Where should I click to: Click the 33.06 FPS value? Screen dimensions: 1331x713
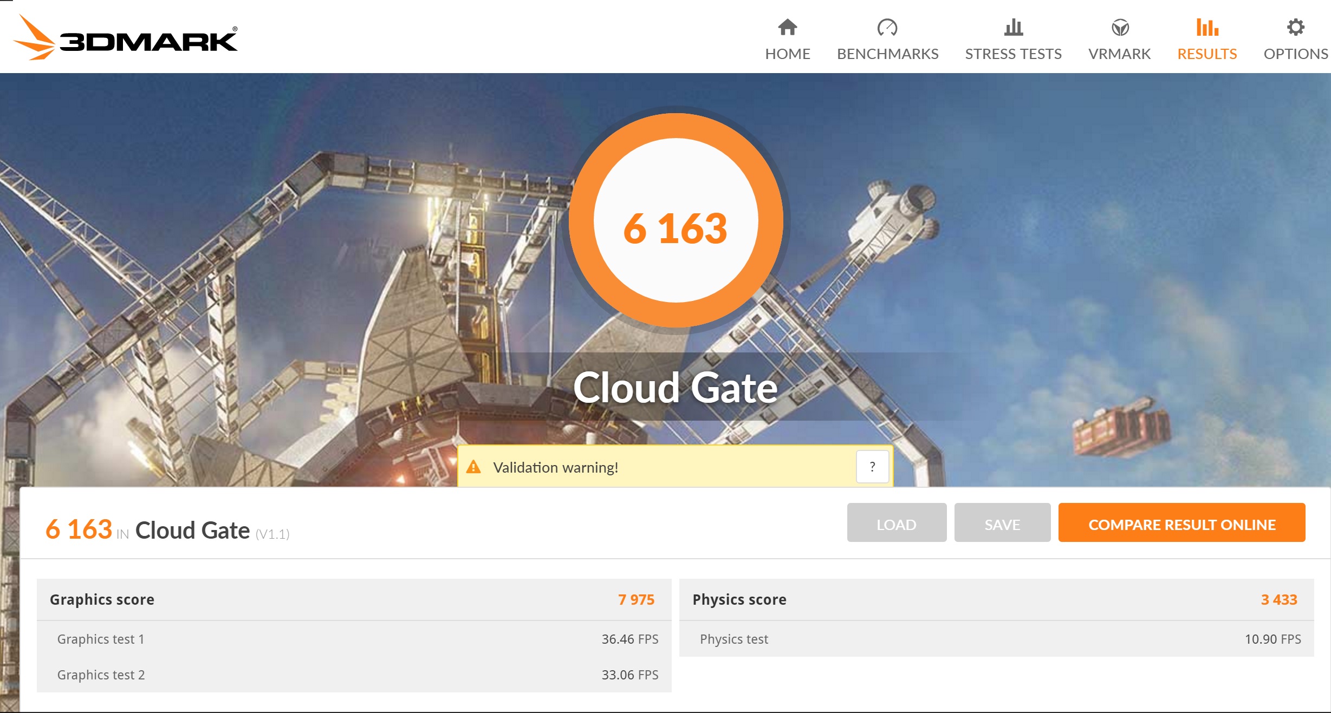630,675
